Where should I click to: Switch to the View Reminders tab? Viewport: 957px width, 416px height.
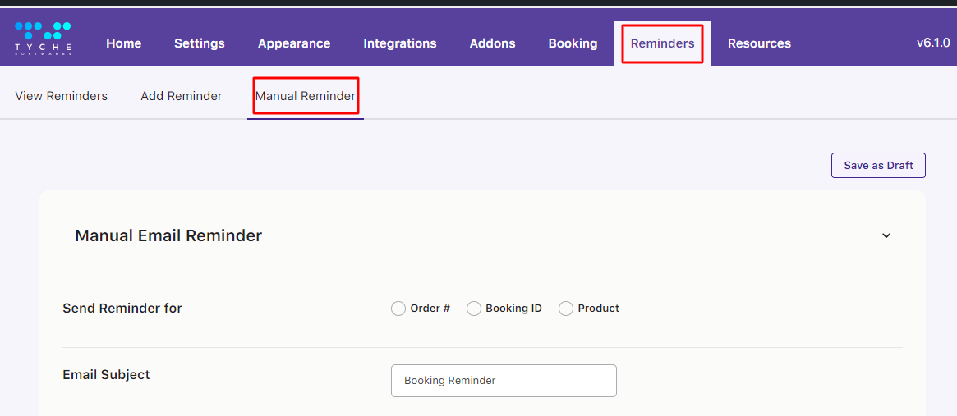point(61,96)
